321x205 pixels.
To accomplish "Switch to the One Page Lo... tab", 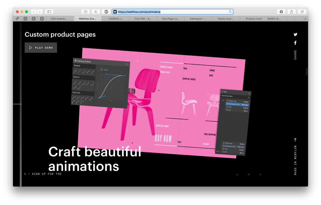I will point(171,19).
